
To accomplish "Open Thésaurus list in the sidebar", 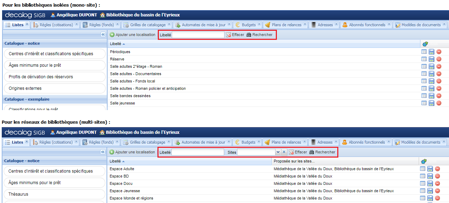I will [54, 194].
